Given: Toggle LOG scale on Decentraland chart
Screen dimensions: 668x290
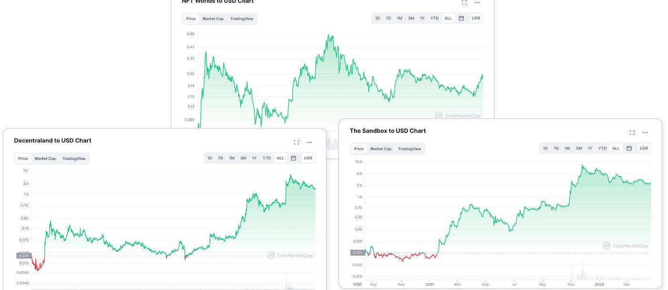Looking at the screenshot, I should (x=308, y=158).
